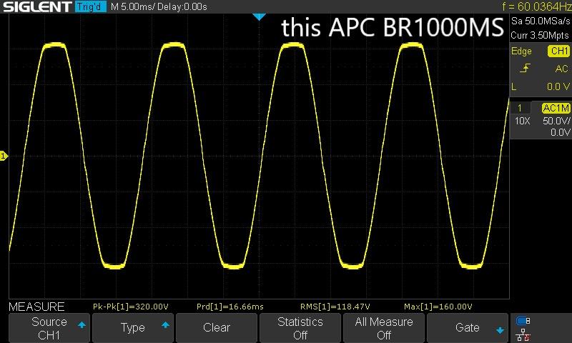Click the CH1 trigger source badge
The image size is (572, 343).
558,51
